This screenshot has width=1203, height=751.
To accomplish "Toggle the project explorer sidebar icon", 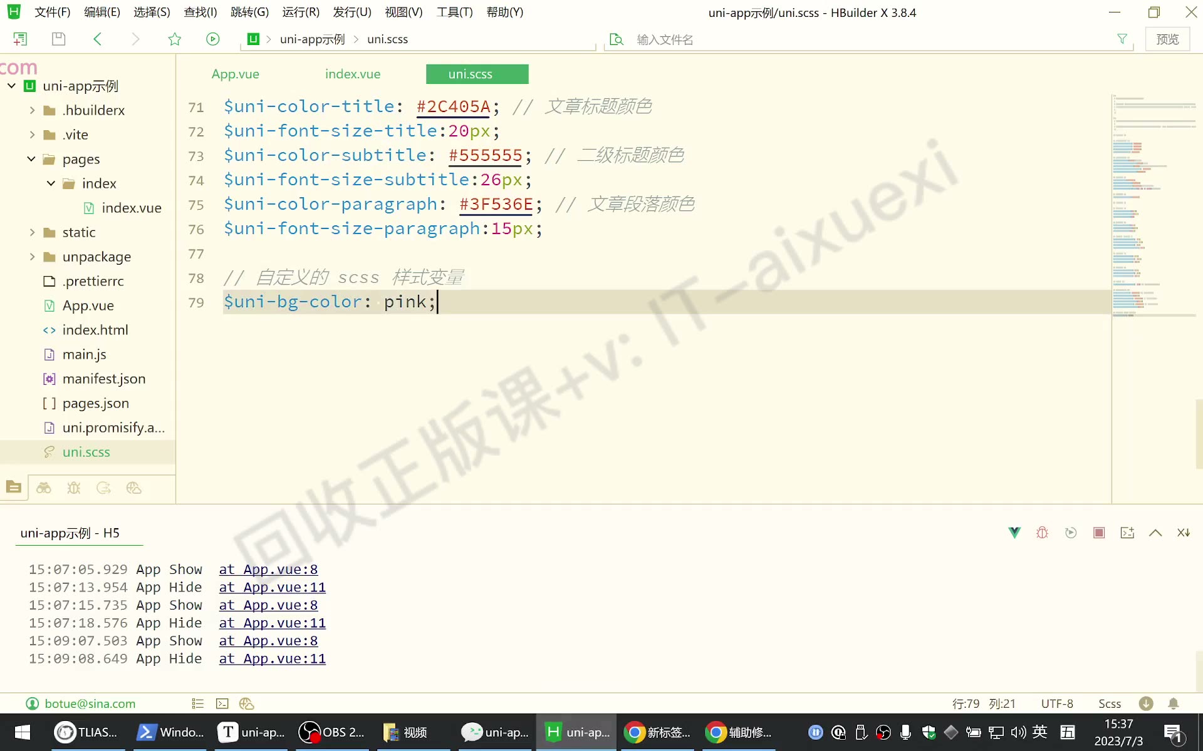I will 14,488.
